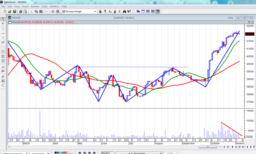Click the Save disk icon
This screenshot has width=256, height=154.
click(x=15, y=11)
